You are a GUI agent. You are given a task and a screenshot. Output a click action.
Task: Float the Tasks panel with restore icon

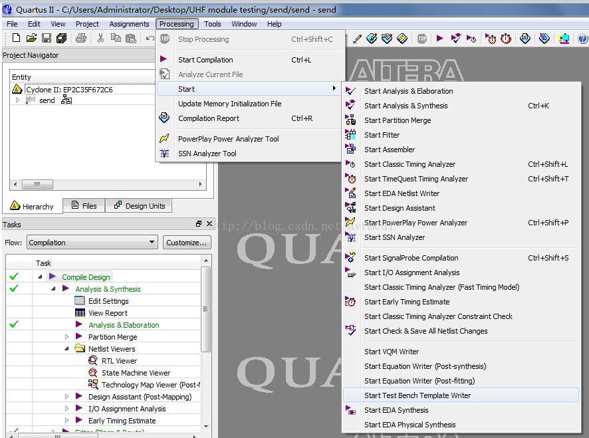pos(199,224)
